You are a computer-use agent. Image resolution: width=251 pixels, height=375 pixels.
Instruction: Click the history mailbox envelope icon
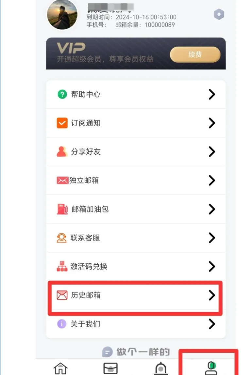pos(62,295)
